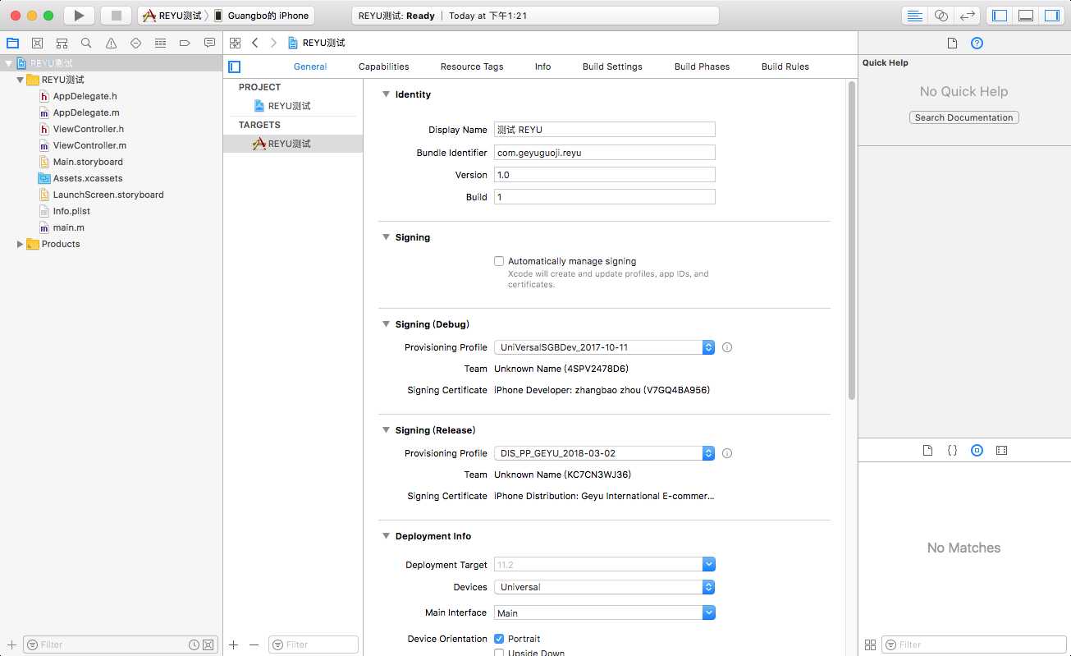Enable Automatically manage signing

tap(499, 261)
